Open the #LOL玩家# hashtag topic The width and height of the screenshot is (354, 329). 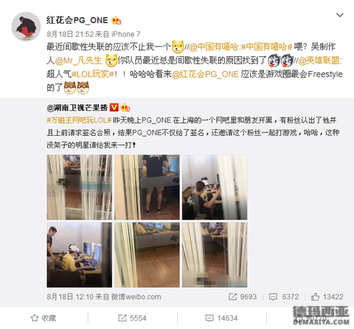(x=93, y=74)
